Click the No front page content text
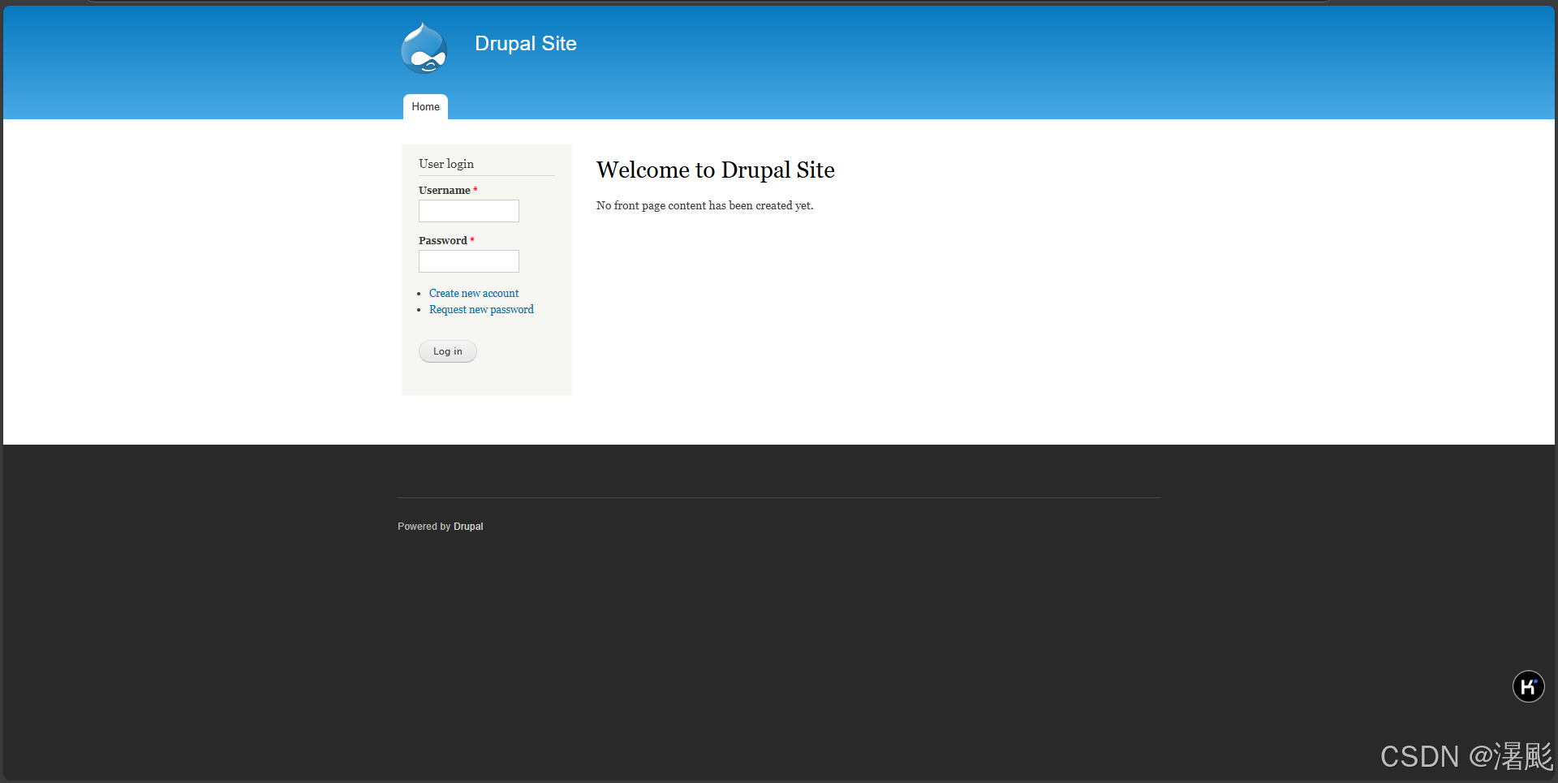The width and height of the screenshot is (1558, 783). 704,205
